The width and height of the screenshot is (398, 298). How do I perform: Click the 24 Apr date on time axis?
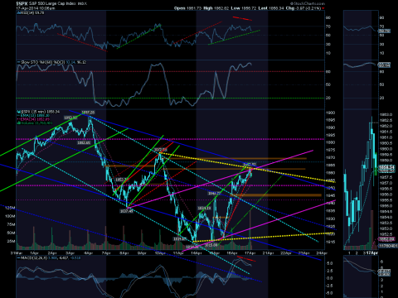[322, 252]
